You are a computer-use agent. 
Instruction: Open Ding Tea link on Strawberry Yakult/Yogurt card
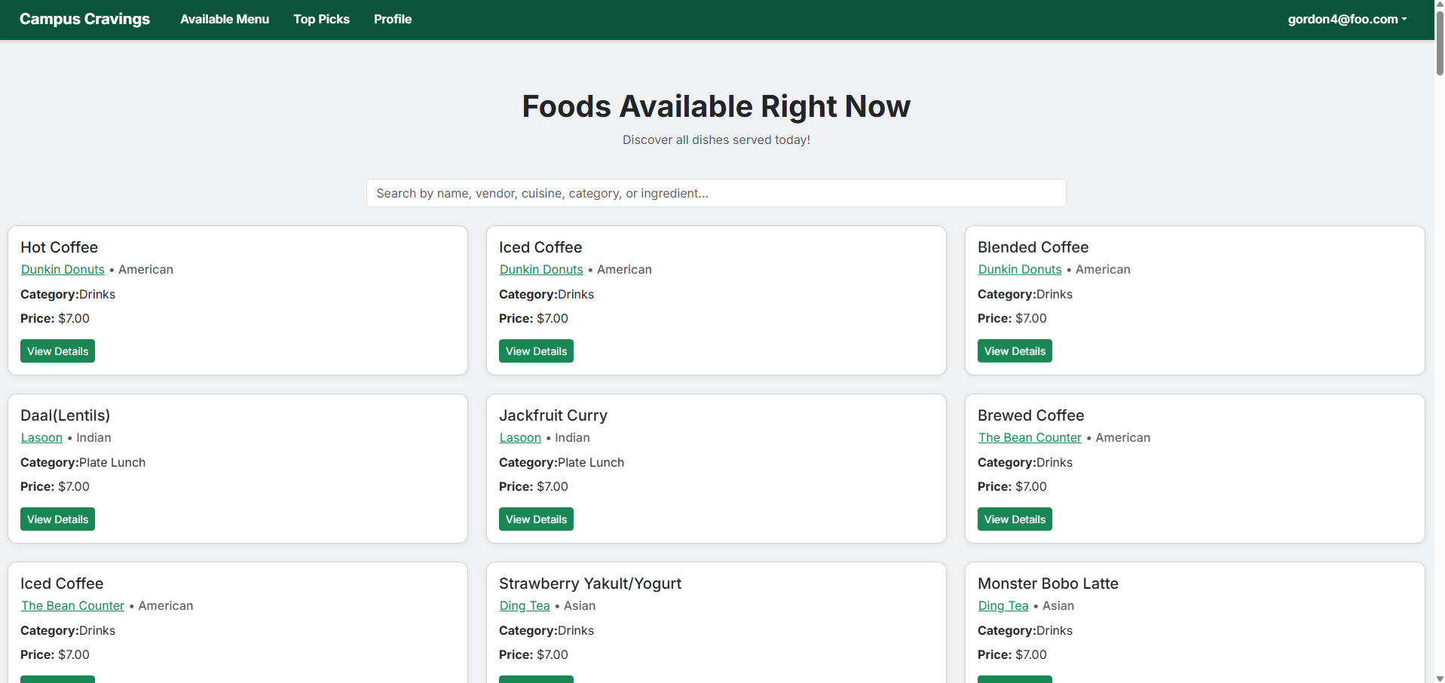pyautogui.click(x=525, y=606)
